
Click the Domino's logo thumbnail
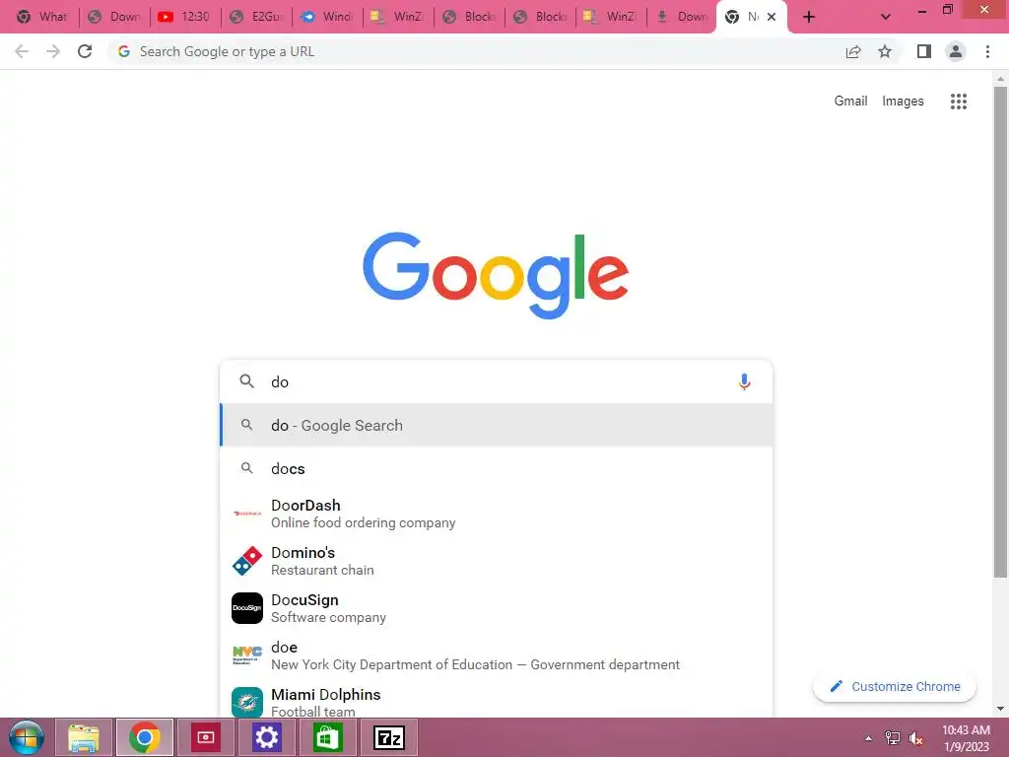tap(247, 561)
